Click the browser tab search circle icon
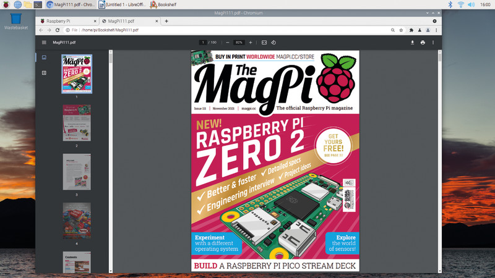The width and height of the screenshot is (495, 278). pos(435,21)
